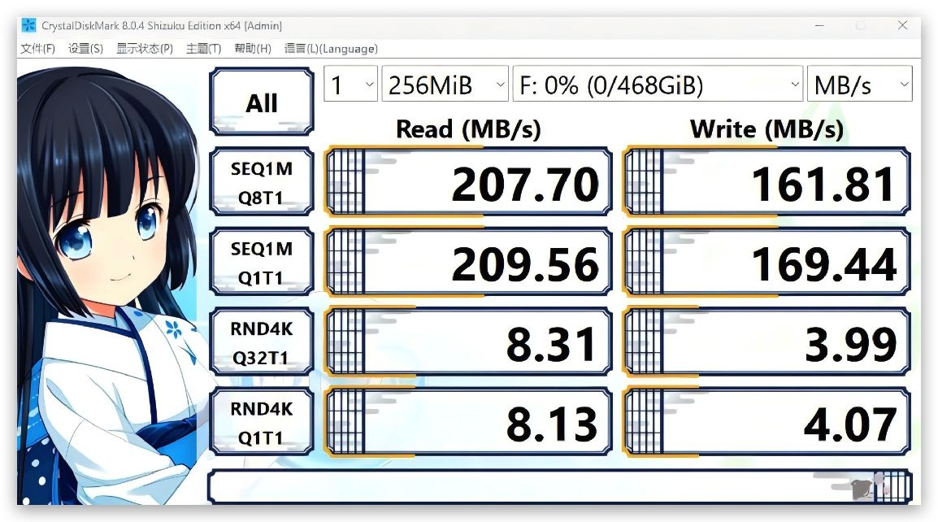The width and height of the screenshot is (938, 522).
Task: Click the 207.70 SEQ1M Q8T1 read result
Action: tap(468, 182)
